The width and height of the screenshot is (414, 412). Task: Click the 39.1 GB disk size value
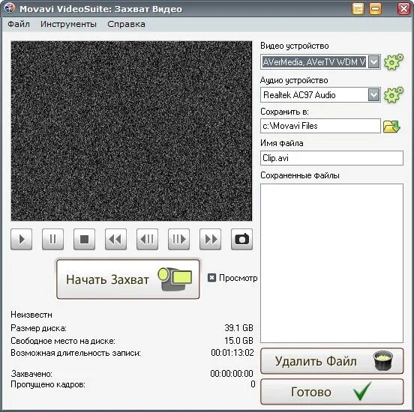pos(238,328)
